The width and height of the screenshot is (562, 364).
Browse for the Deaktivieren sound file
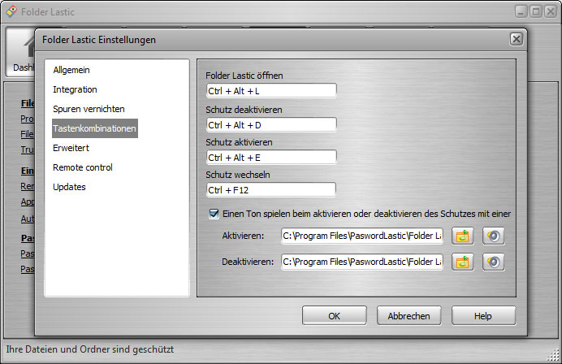pos(463,262)
